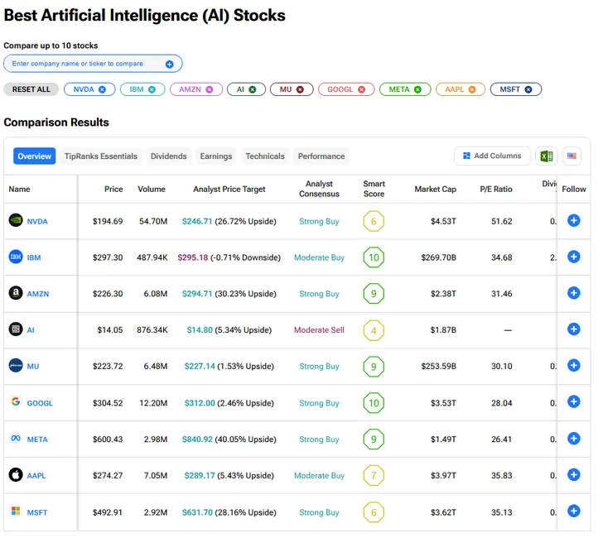The height and width of the screenshot is (538, 603).
Task: Click the AMZN ticker link
Action: click(x=39, y=294)
